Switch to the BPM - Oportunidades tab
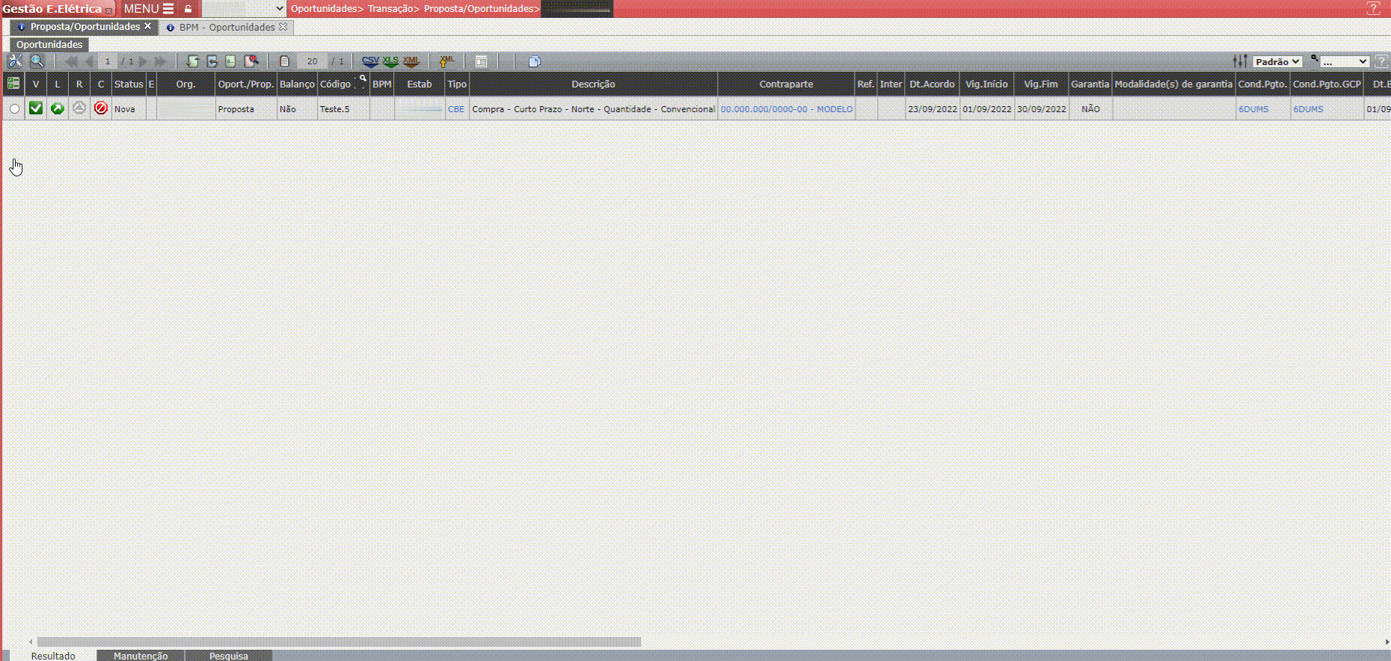 pos(227,27)
